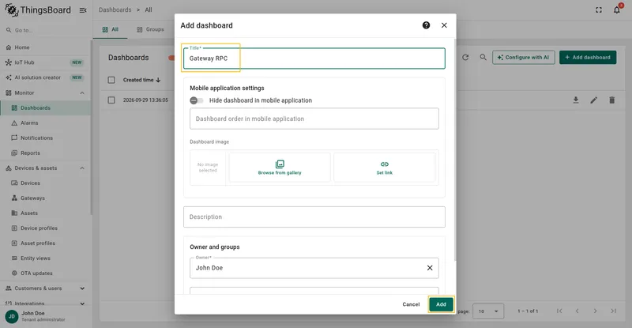Clear the John Doe owner value

tap(430, 268)
